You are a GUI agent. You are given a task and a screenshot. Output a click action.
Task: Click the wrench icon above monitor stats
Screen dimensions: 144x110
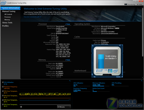point(142,81)
